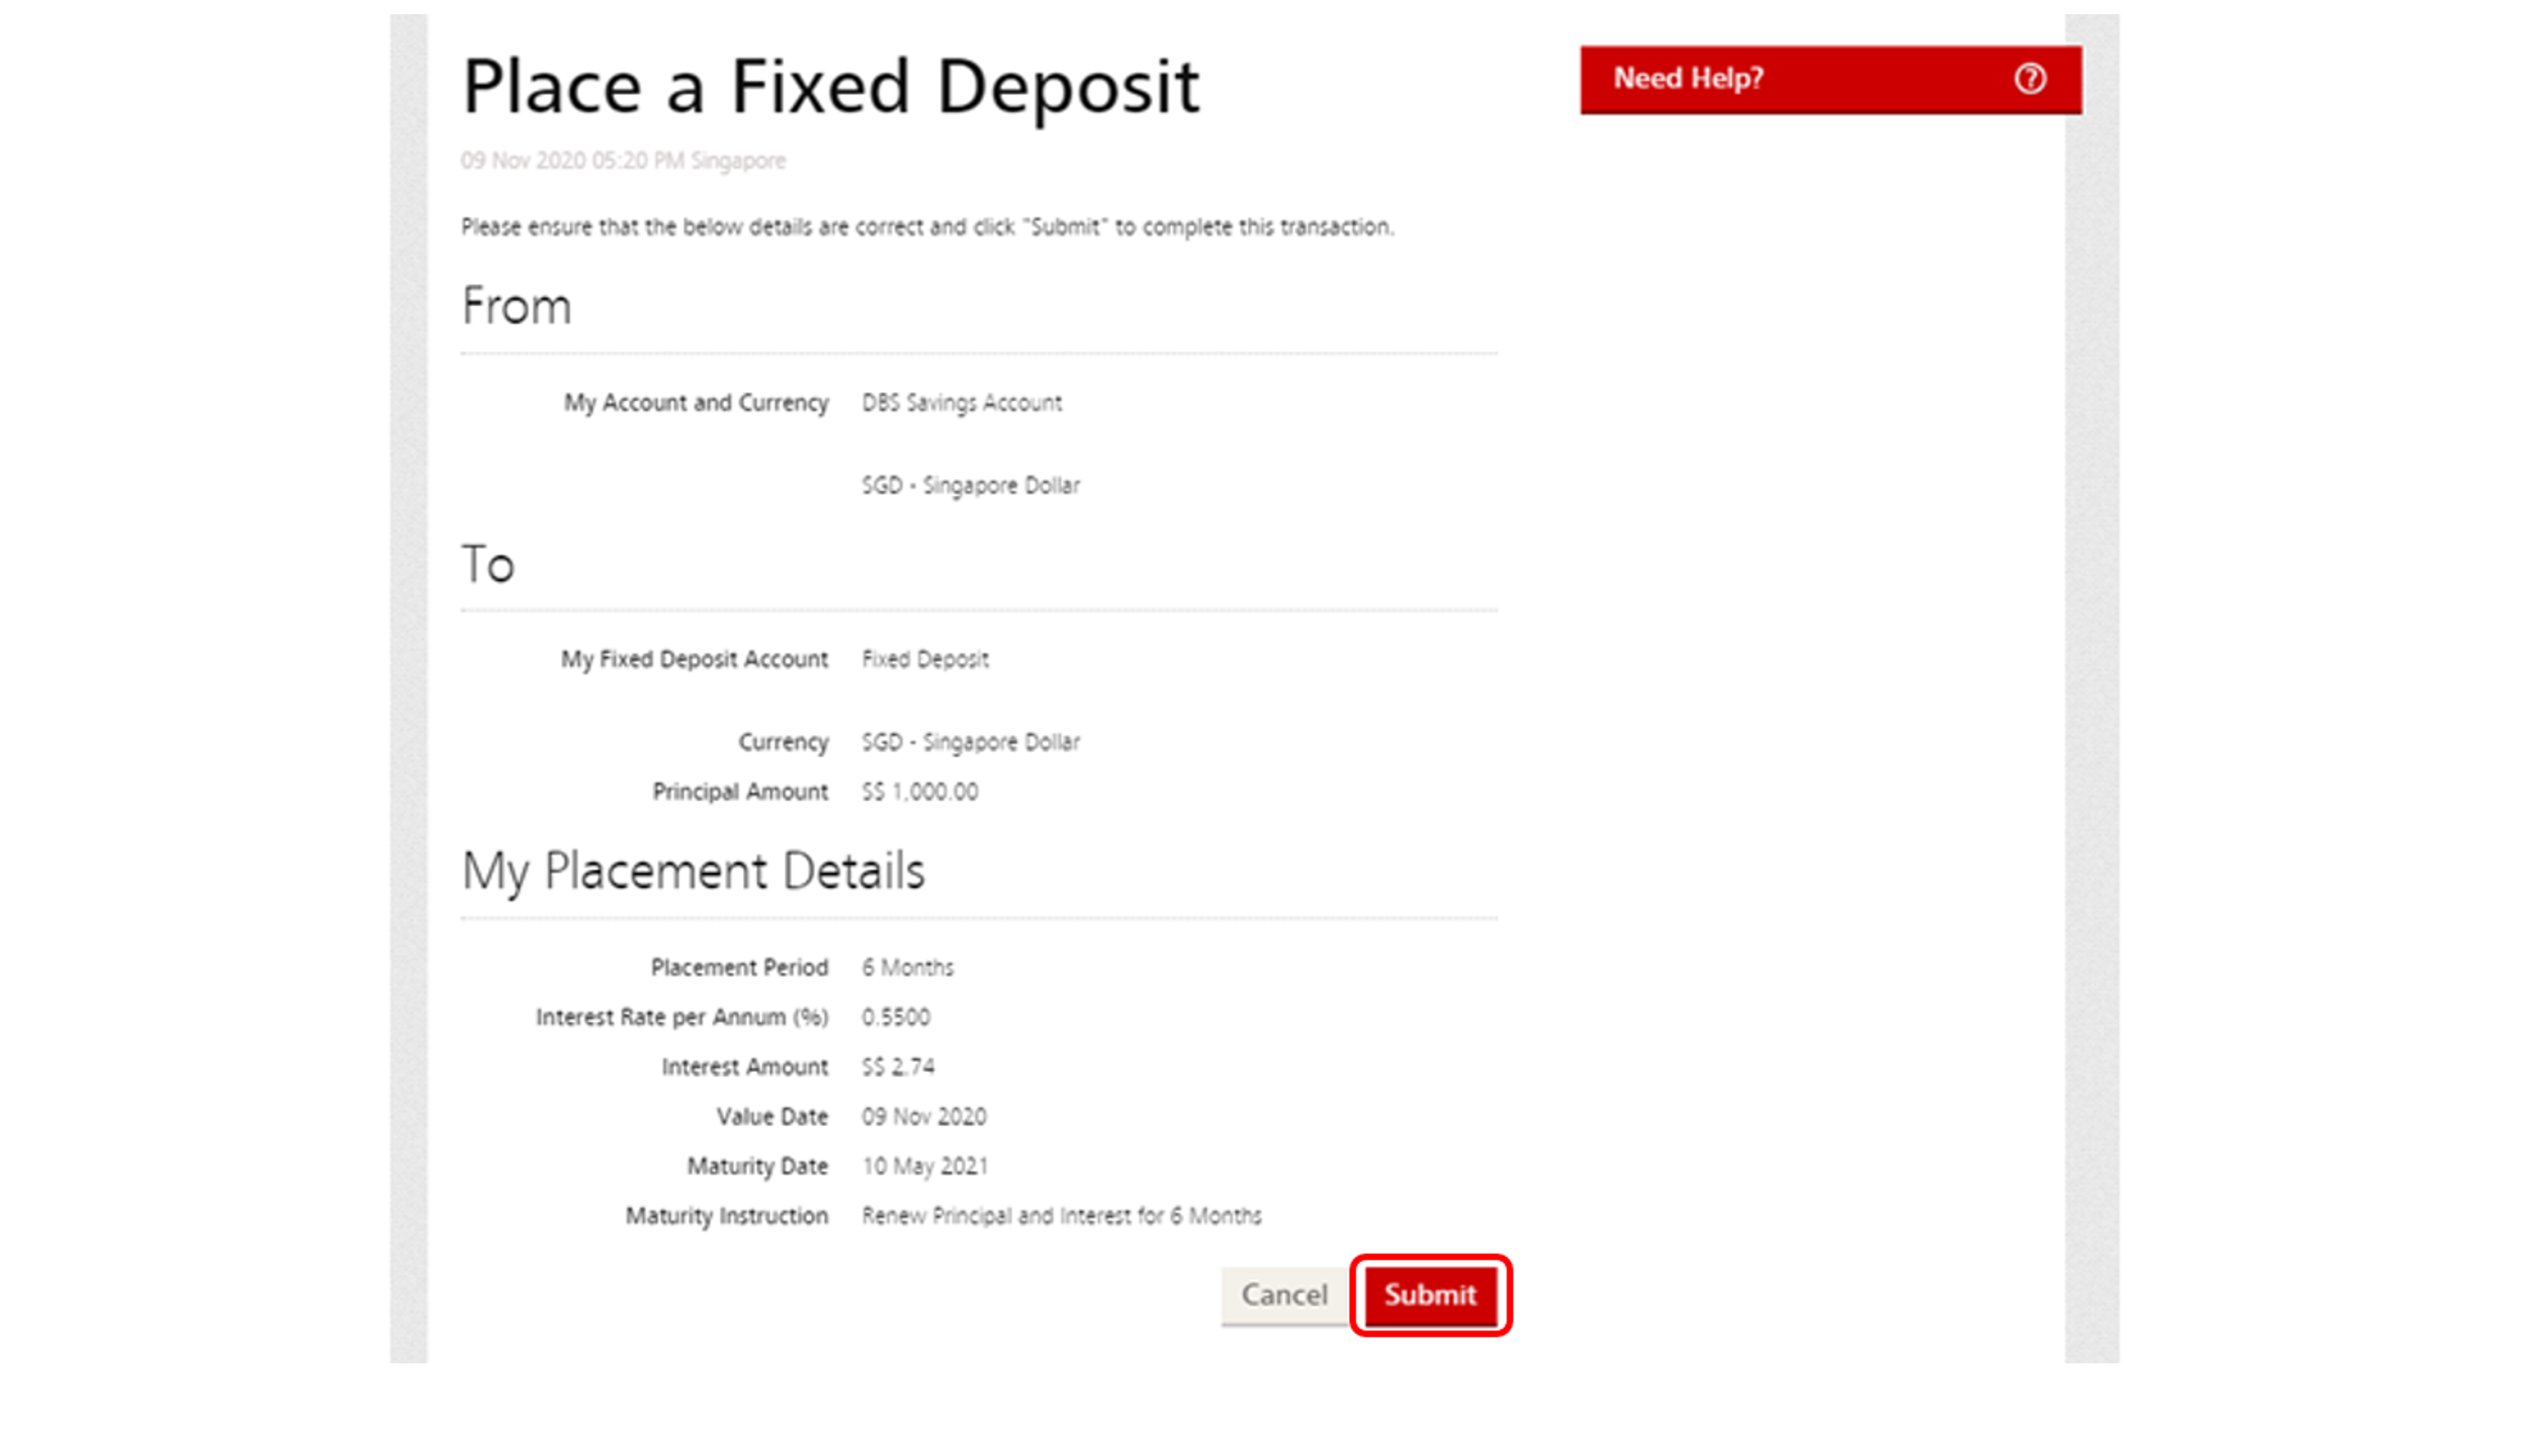Click the 'Value Date' label
This screenshot has height=1456, width=2528.
(772, 1117)
